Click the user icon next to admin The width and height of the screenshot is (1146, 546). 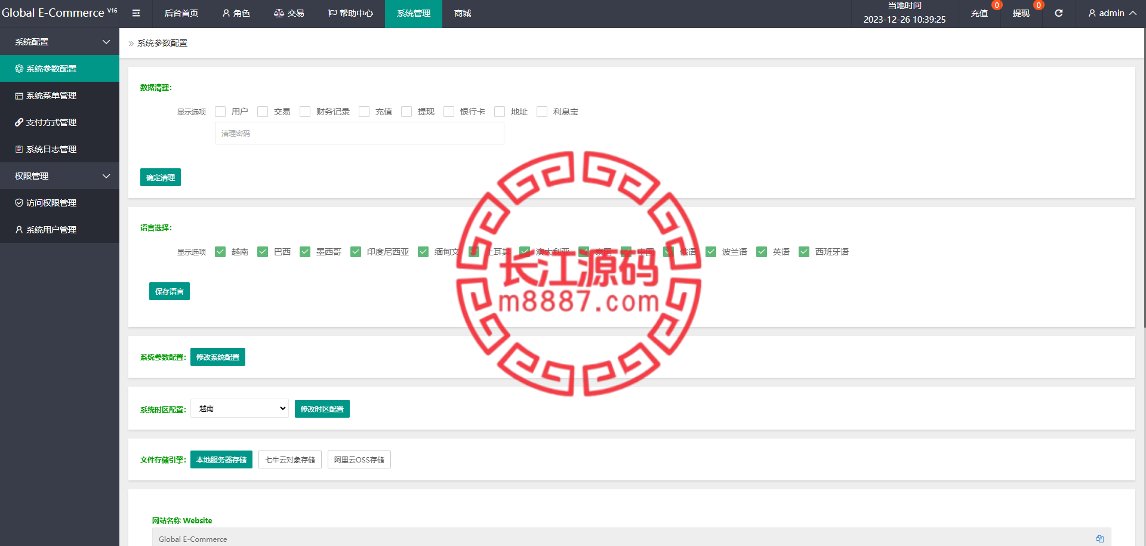(x=1092, y=13)
